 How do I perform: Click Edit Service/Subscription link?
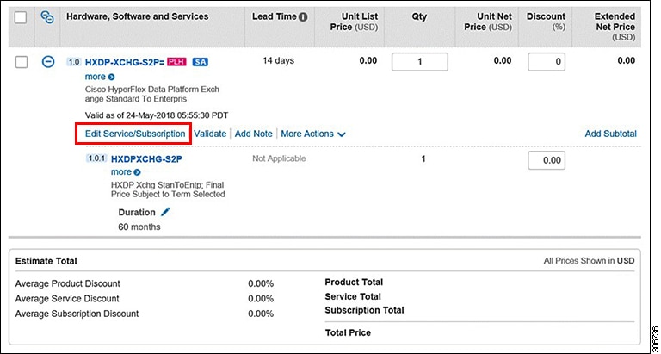pyautogui.click(x=135, y=134)
